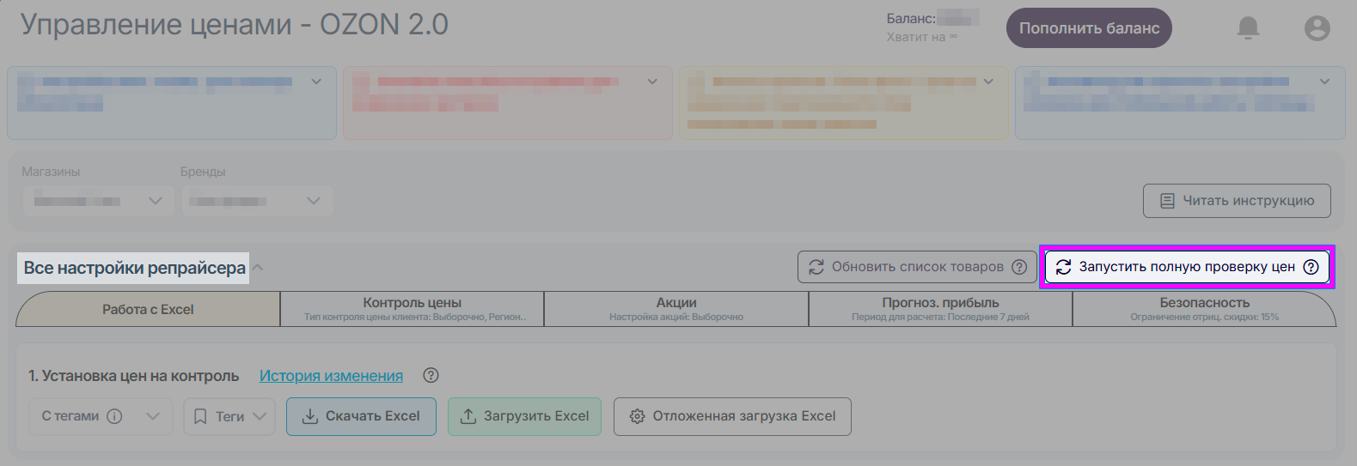Open user profile avatar icon
The width and height of the screenshot is (1357, 466).
[x=1317, y=28]
